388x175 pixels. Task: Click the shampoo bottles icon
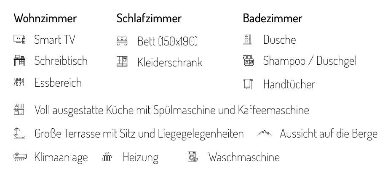(249, 61)
